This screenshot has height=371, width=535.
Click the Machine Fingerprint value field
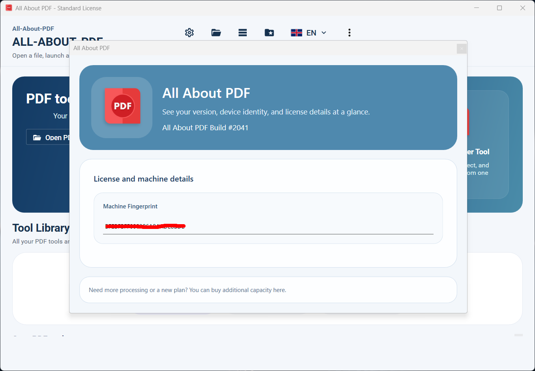[268, 226]
